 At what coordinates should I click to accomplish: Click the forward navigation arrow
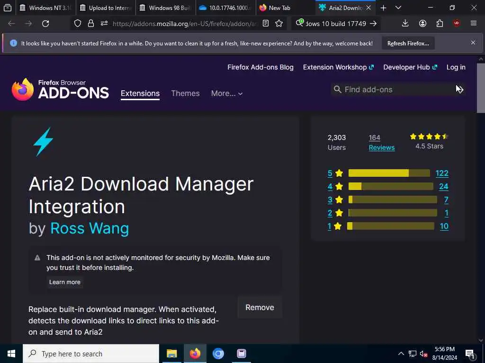(28, 24)
